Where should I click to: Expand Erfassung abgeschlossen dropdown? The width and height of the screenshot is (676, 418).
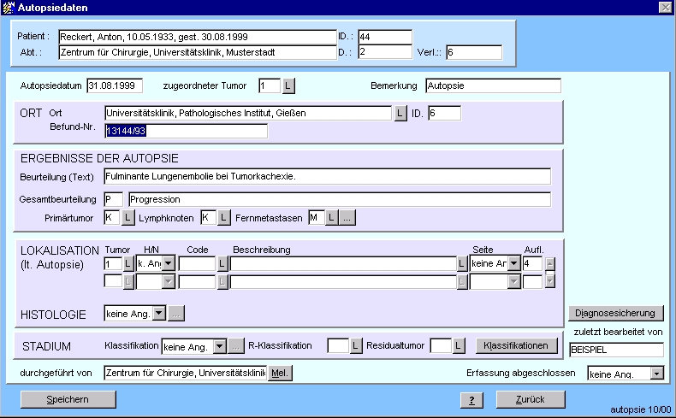click(656, 373)
